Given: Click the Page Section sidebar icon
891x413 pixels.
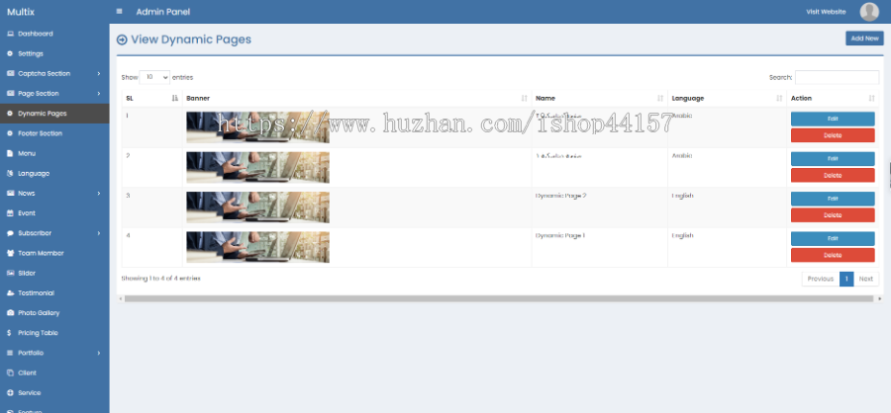Looking at the screenshot, I should [x=10, y=93].
